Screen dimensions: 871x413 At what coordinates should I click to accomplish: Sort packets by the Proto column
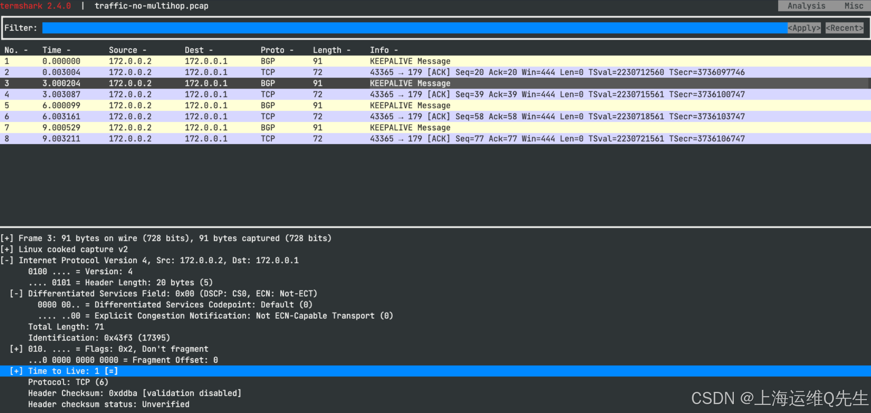pos(277,50)
